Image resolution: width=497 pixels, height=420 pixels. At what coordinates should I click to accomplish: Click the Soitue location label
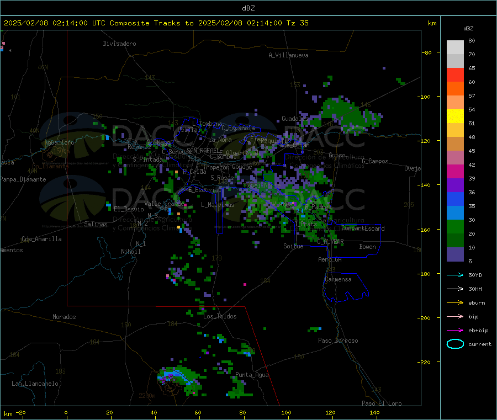click(x=293, y=246)
